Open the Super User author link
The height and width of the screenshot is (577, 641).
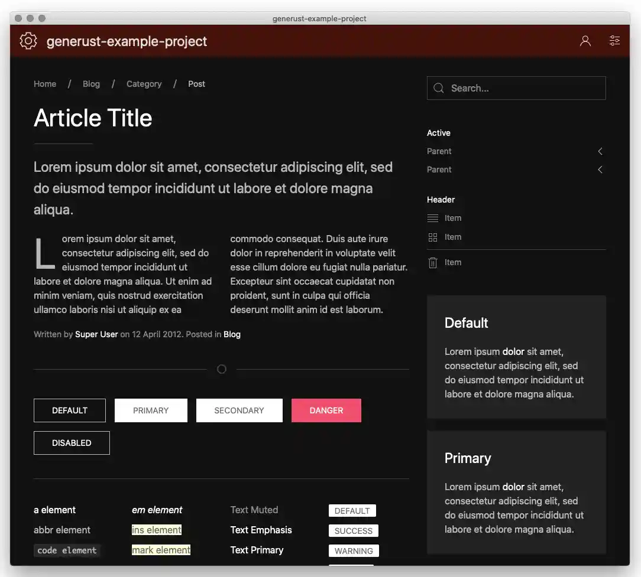pos(96,334)
